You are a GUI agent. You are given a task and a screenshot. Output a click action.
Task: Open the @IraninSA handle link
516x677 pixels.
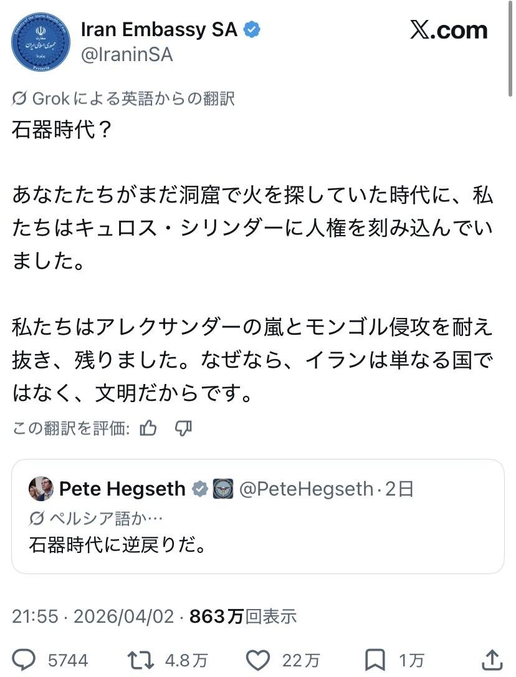(127, 55)
